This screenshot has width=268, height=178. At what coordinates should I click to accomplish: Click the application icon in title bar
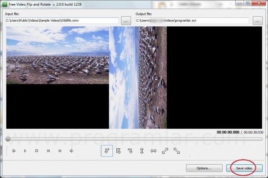[5, 4]
